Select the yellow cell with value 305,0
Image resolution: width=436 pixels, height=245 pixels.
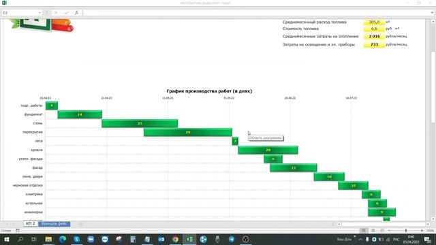pos(374,22)
